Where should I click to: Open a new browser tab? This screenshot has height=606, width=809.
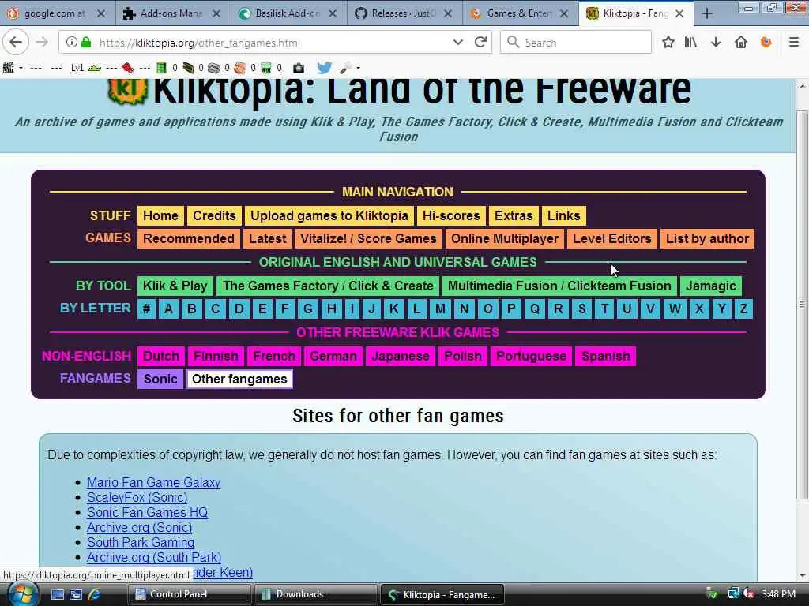click(x=707, y=13)
